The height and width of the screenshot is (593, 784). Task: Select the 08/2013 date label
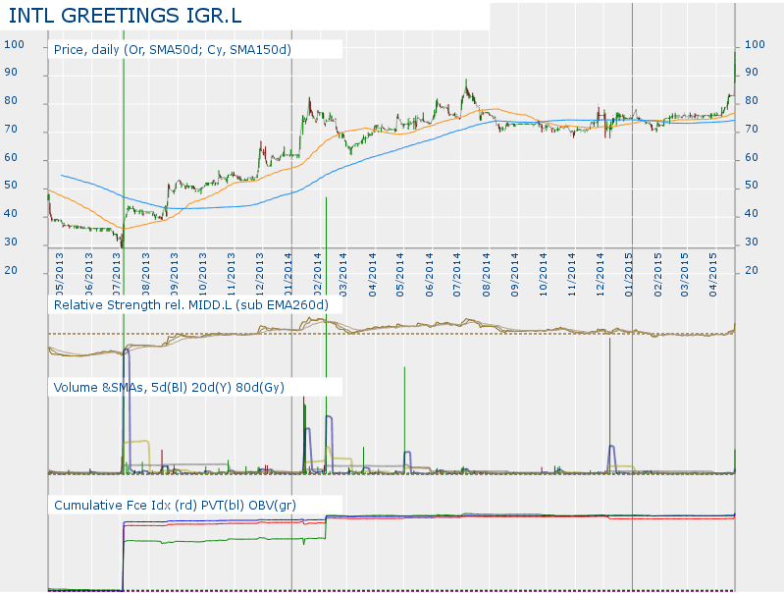pos(145,275)
